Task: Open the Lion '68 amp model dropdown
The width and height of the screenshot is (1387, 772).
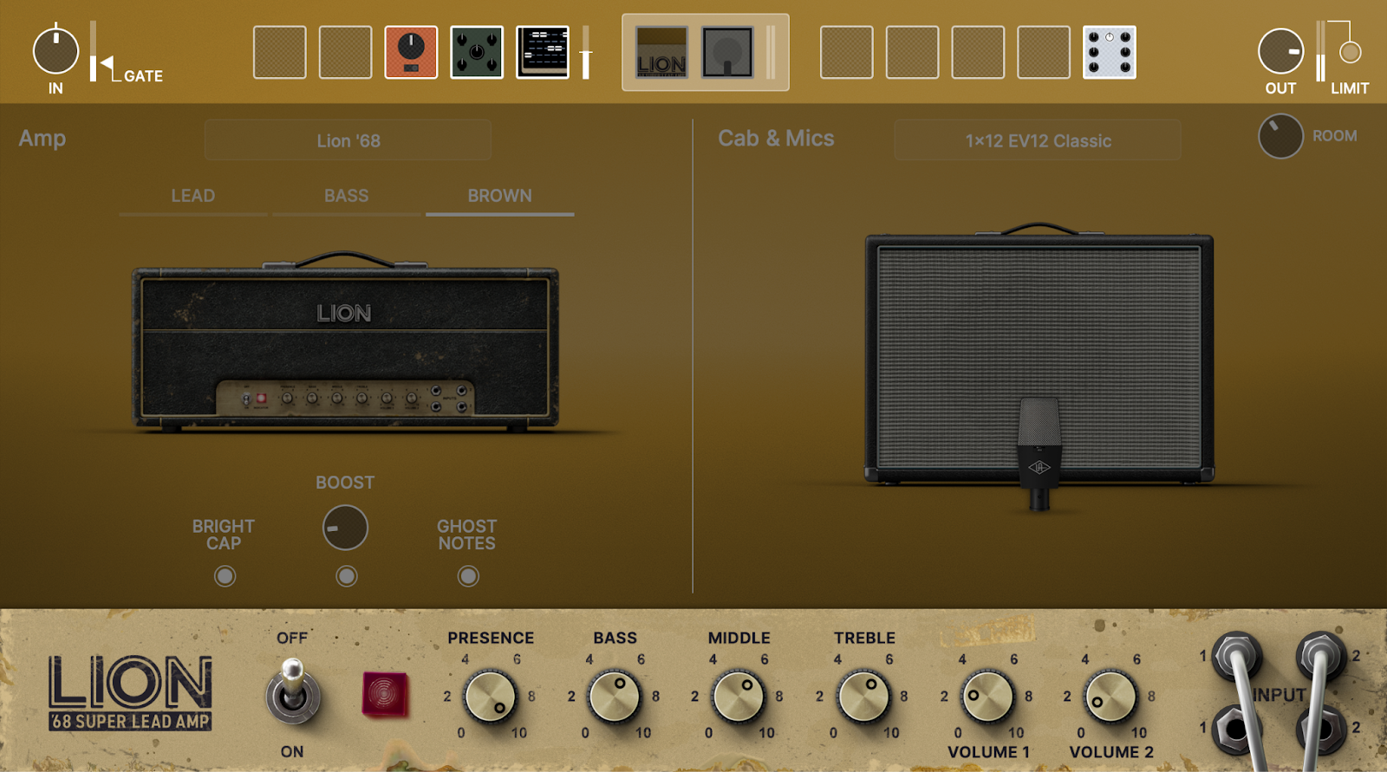Action: tap(348, 140)
